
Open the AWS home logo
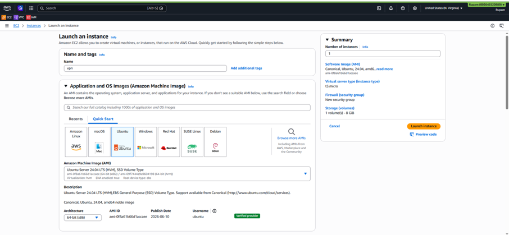click(x=7, y=8)
